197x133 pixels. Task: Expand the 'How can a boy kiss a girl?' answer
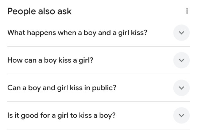(x=98, y=60)
